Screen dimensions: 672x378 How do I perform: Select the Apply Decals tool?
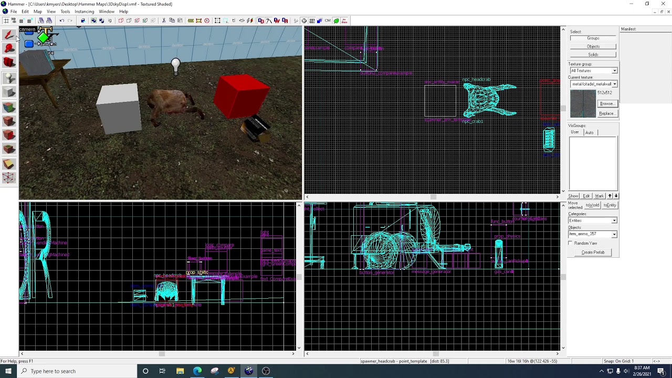coord(9,135)
